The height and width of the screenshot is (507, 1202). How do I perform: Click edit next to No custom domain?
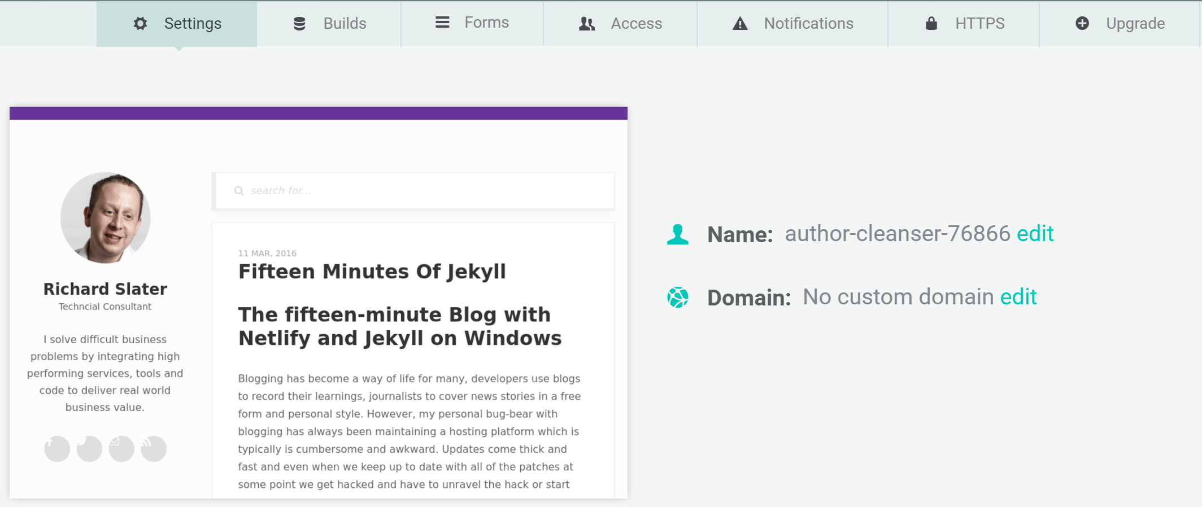coord(1018,297)
